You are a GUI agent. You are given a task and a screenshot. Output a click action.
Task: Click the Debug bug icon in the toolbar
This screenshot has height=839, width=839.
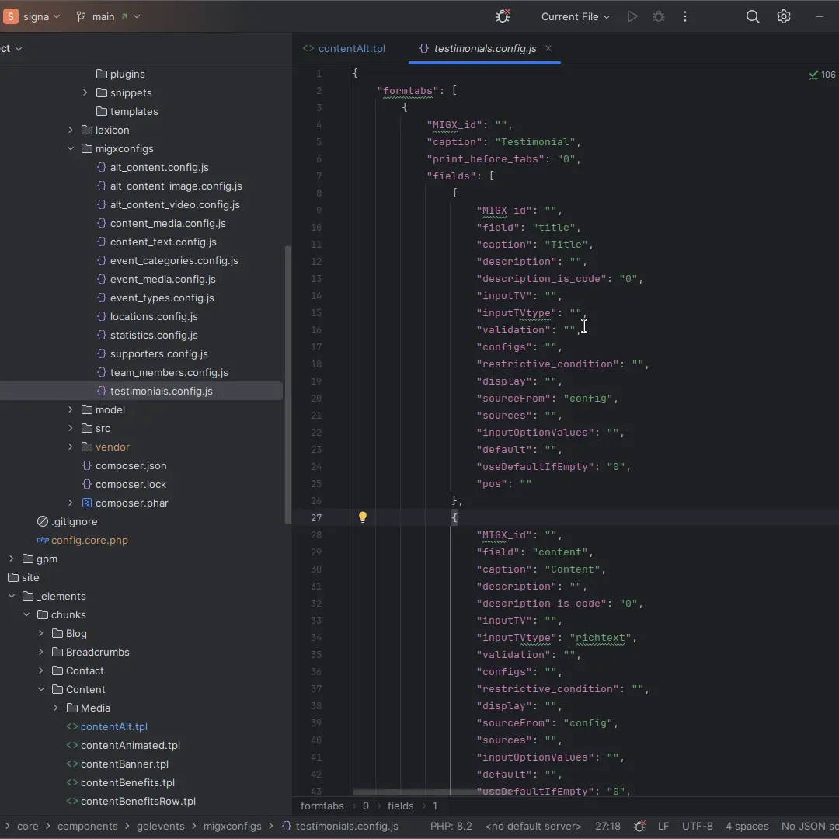659,16
